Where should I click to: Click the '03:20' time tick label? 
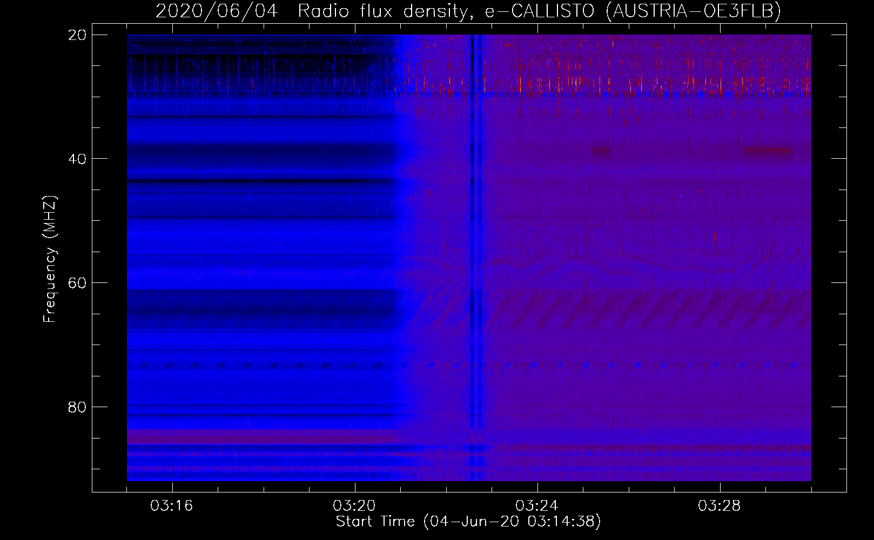[354, 506]
